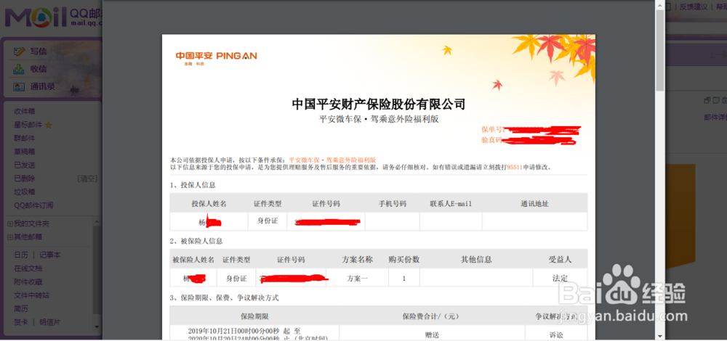Viewport: 727px width, 341px height.
Task: Open 简历 resume link
Action: point(21,308)
